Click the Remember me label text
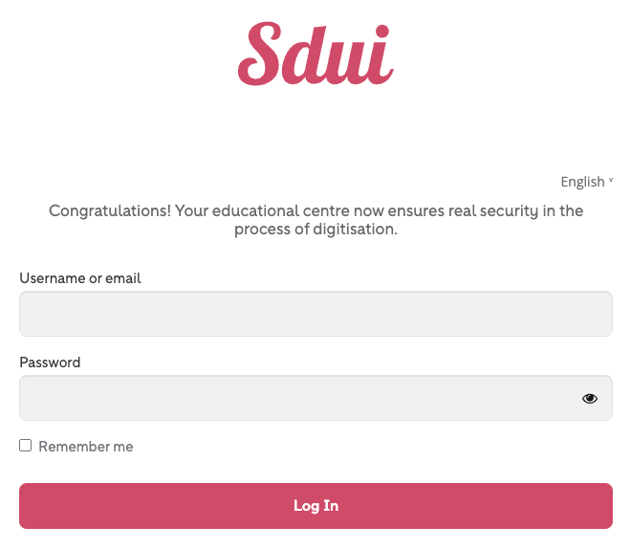The image size is (631, 549). pyautogui.click(x=86, y=447)
